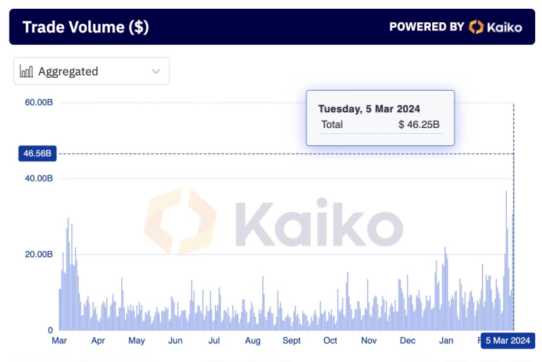The width and height of the screenshot is (542, 362).
Task: Click the Mar label on x-axis
Action: [60, 340]
